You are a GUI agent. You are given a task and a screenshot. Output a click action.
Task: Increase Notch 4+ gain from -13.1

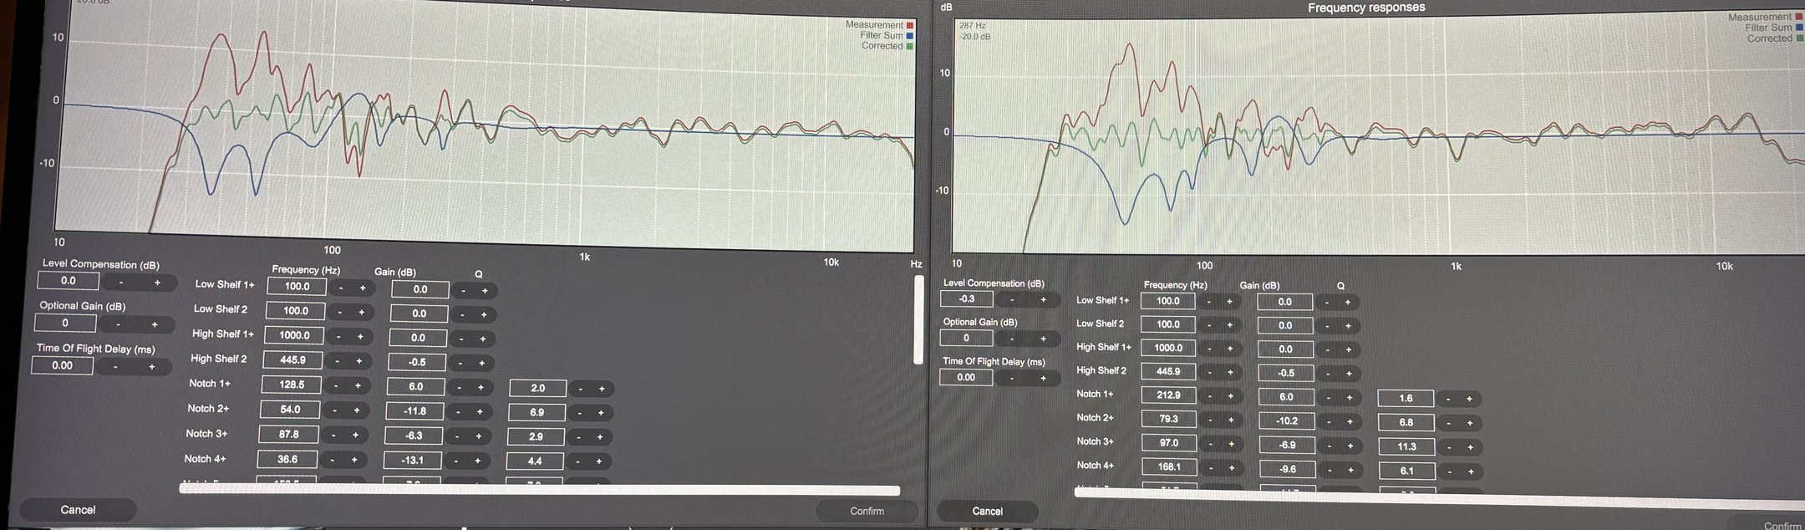pos(477,461)
